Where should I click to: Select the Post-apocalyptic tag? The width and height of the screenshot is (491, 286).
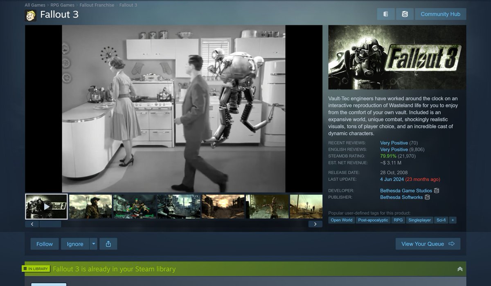click(x=373, y=220)
